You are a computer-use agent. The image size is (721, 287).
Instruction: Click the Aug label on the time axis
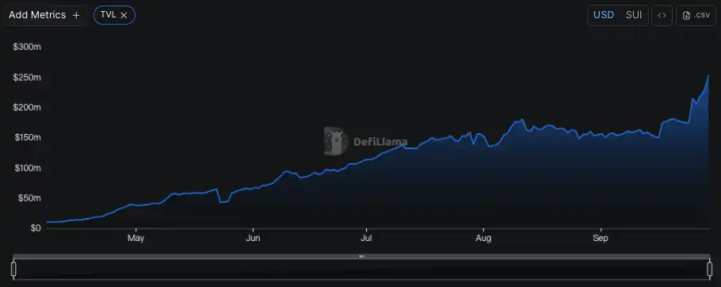(x=483, y=239)
